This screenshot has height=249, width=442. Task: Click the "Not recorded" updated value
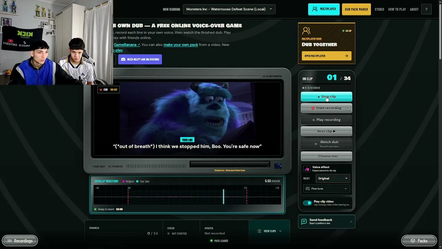click(x=214, y=233)
